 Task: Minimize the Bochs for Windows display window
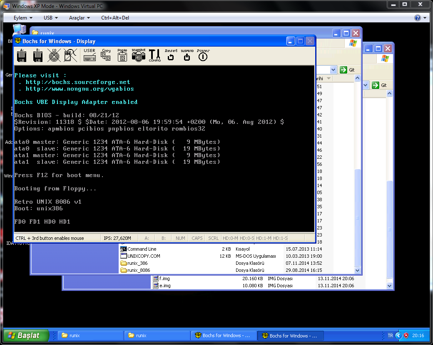(x=291, y=41)
